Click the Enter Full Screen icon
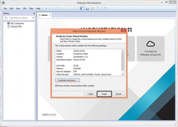This screenshot has height=127, width=178. tap(92, 8)
